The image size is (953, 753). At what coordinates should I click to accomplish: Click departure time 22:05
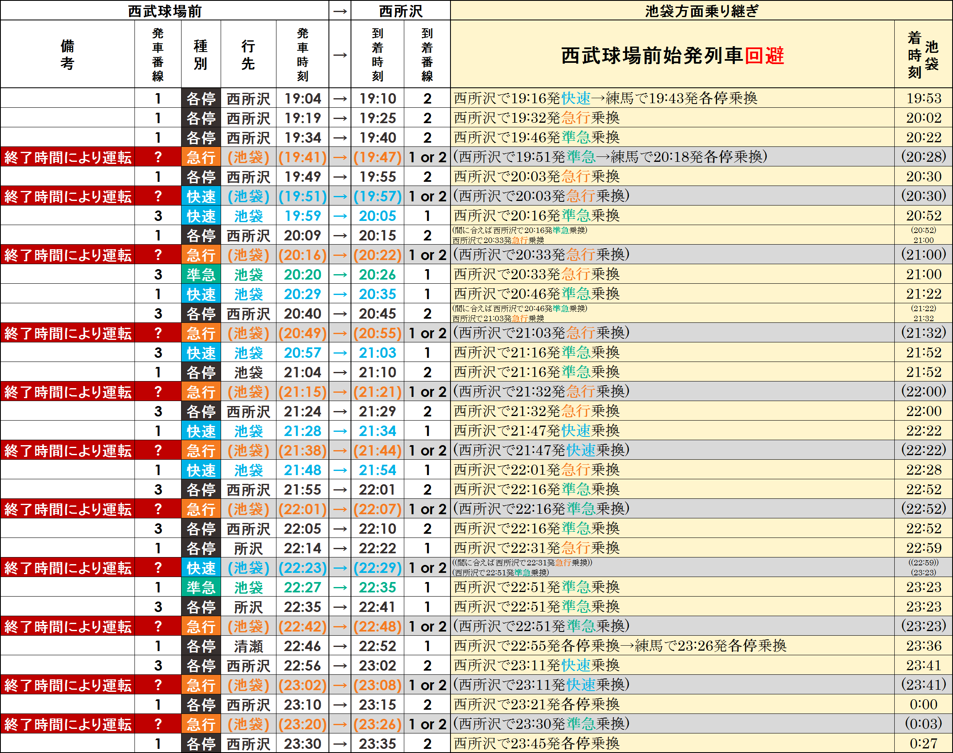303,529
